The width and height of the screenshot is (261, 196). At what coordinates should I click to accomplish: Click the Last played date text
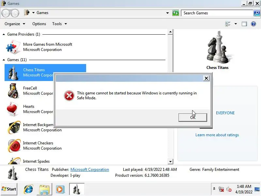(150, 170)
